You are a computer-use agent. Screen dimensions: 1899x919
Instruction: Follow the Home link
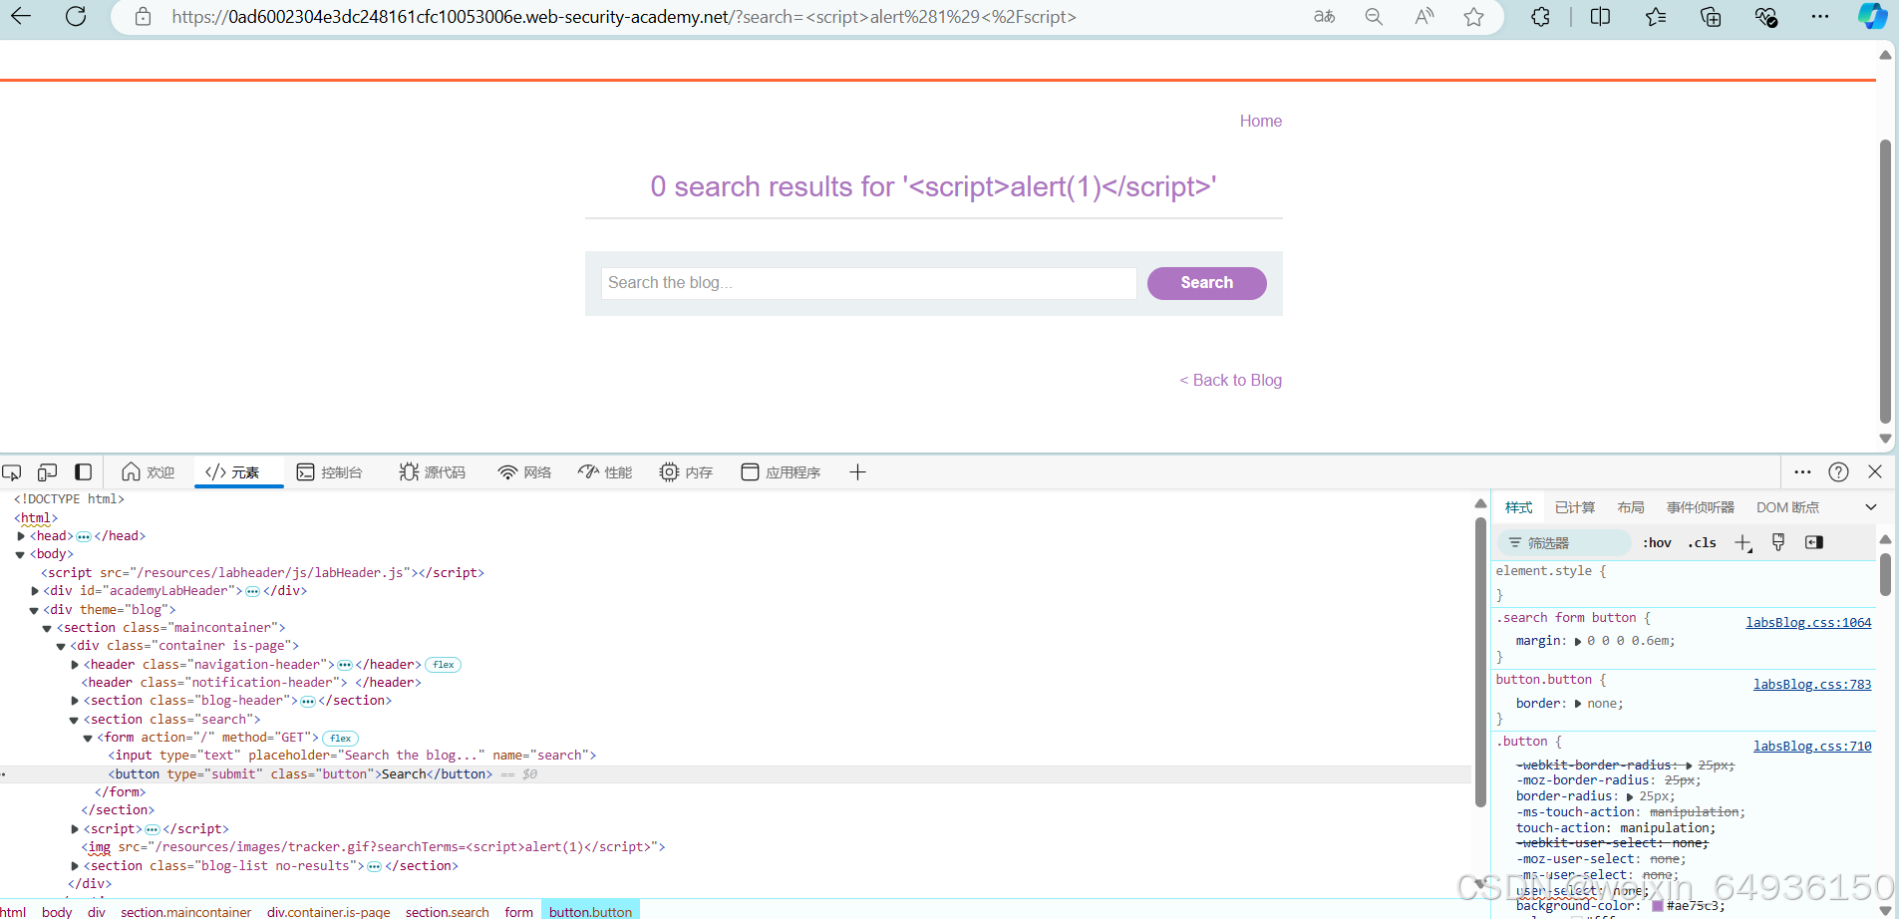coord(1261,121)
